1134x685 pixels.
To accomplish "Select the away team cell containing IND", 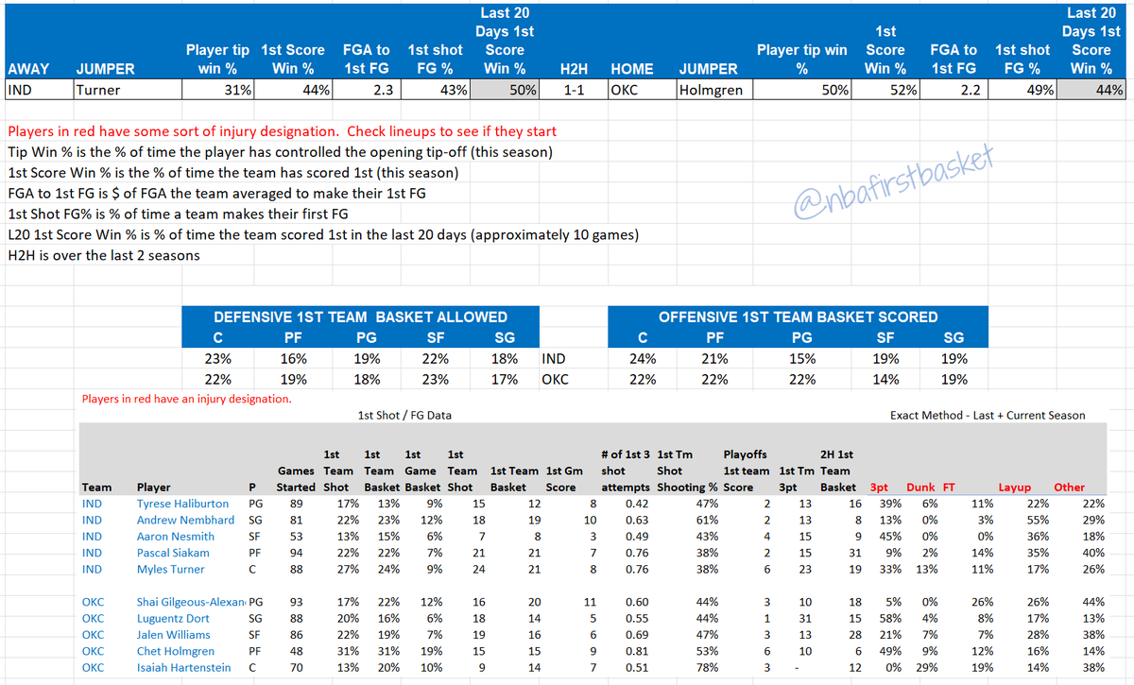I will (x=39, y=91).
